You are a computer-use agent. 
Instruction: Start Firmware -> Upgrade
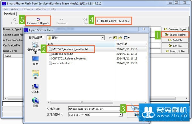38,21
